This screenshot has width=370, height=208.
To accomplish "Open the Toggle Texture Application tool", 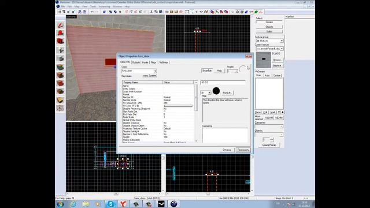I will (x=60, y=67).
